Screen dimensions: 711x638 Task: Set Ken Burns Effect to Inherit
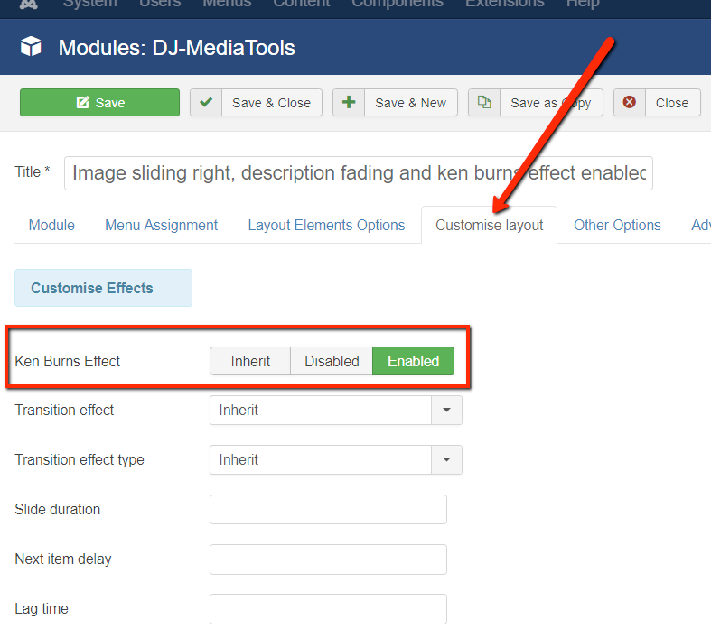[250, 361]
